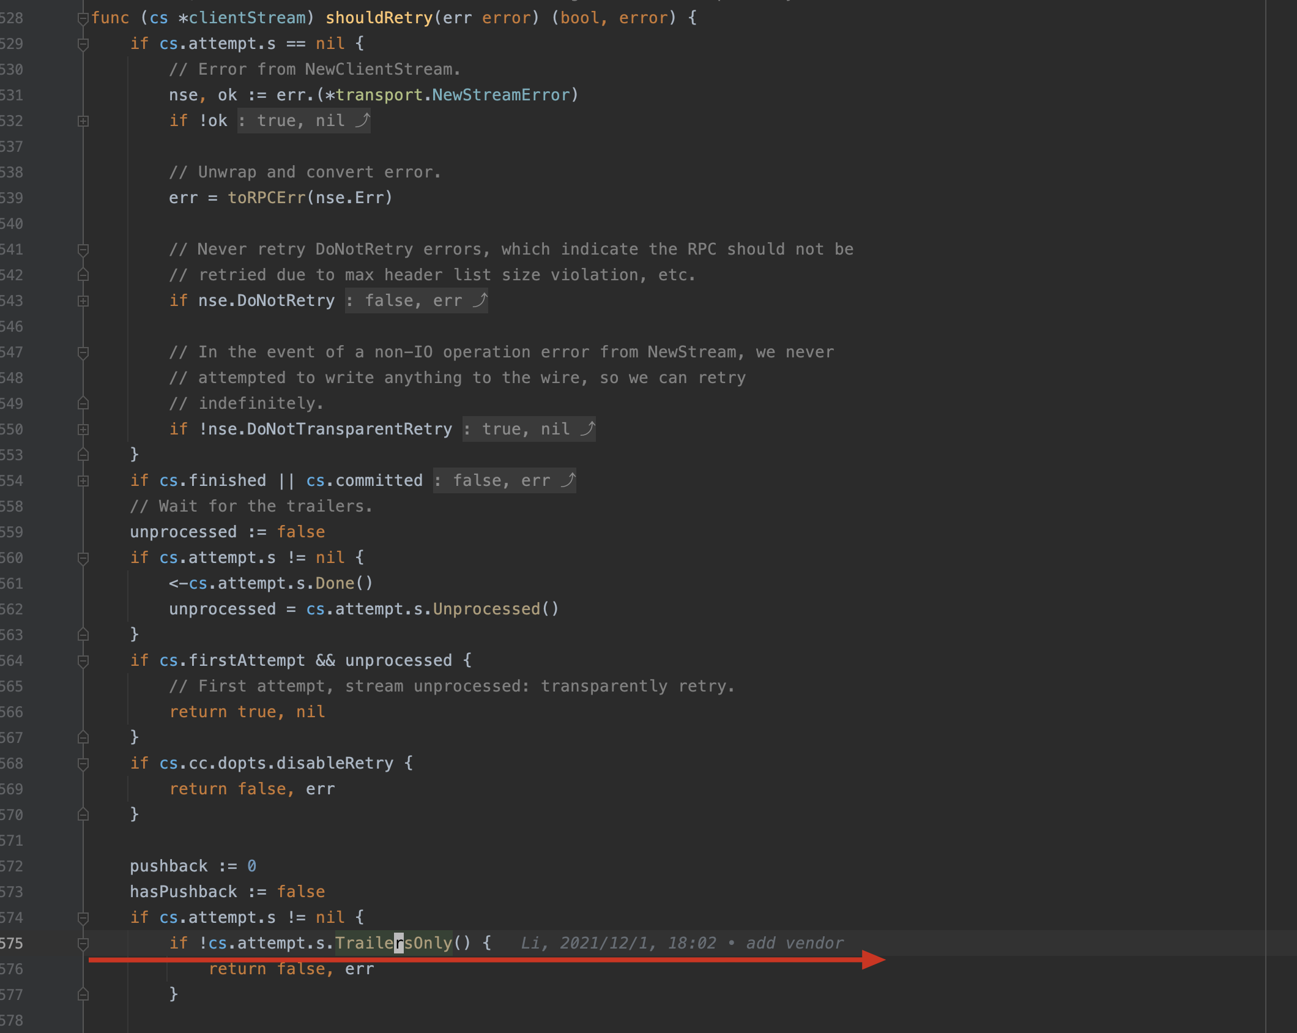Screen dimensions: 1297x1033
Task: Click the fold-end marker beside line 549
Action: (x=83, y=403)
